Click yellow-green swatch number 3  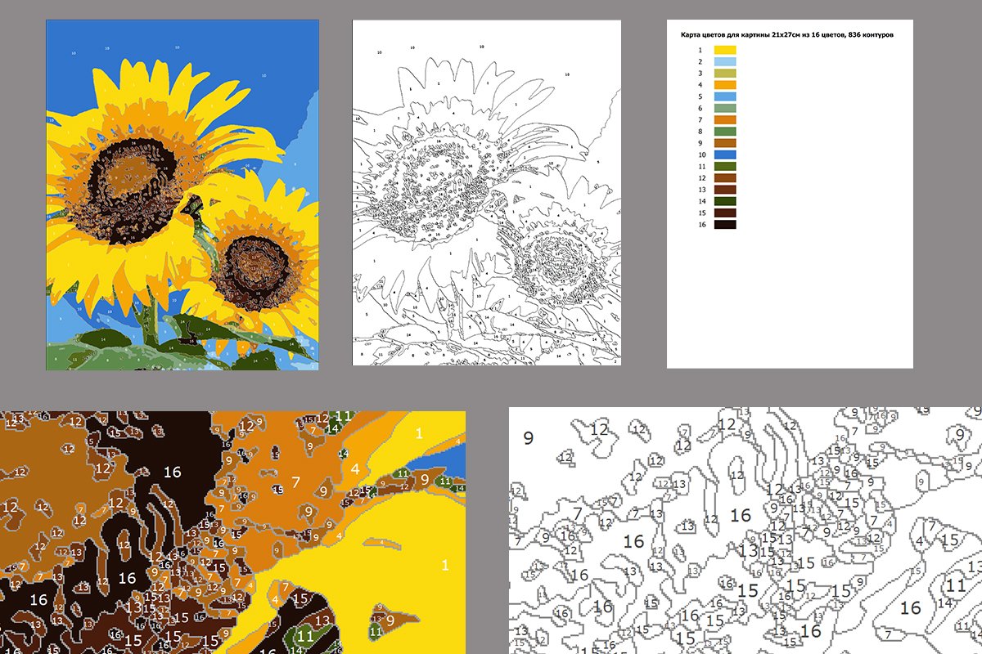point(724,73)
